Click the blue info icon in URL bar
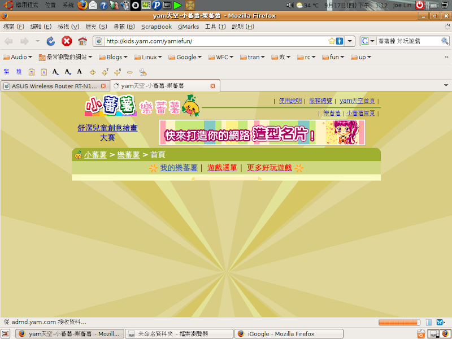 click(340, 41)
